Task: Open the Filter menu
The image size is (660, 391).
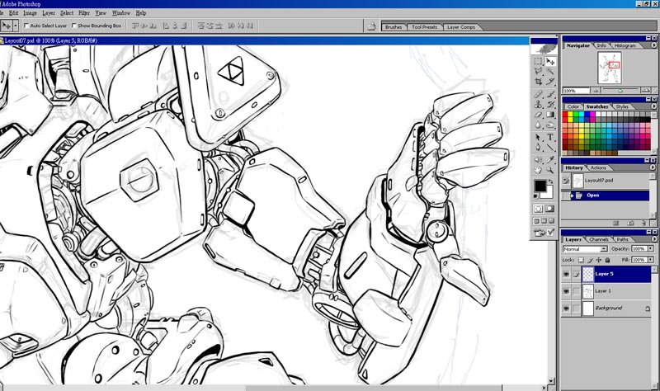Action: [84, 13]
